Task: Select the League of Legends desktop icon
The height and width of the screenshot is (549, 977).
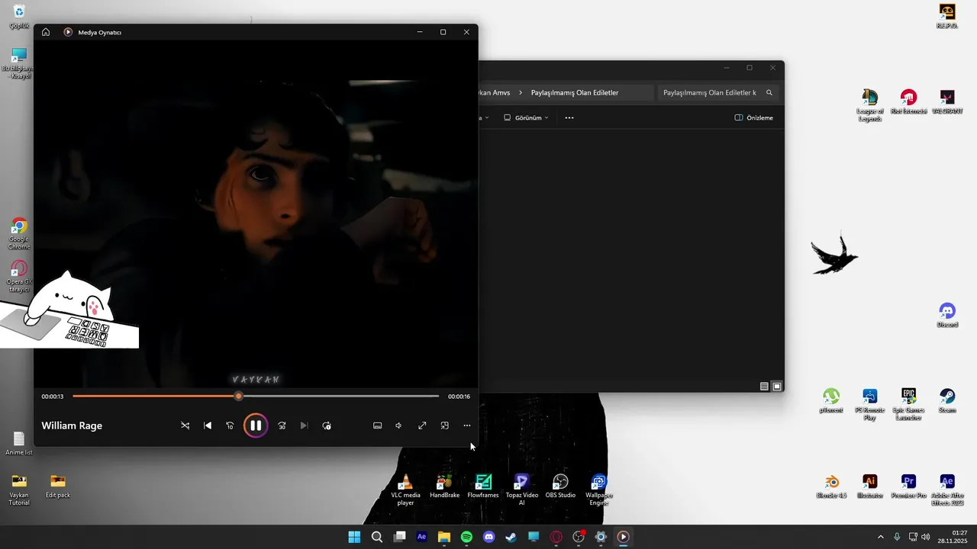Action: 869,105
